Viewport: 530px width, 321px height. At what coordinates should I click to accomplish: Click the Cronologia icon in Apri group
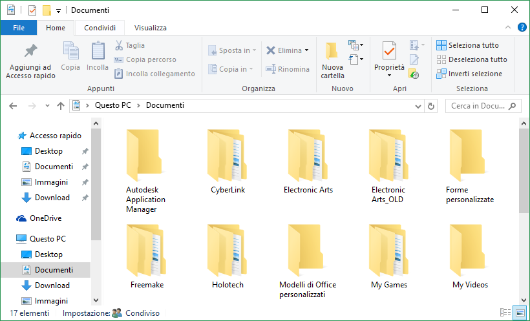[x=414, y=74]
